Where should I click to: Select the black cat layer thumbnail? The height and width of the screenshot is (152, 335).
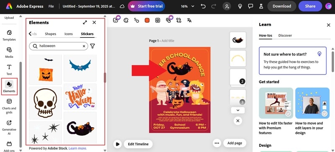click(238, 40)
